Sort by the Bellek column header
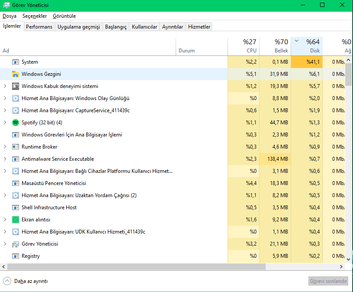353x292 pixels. click(275, 46)
